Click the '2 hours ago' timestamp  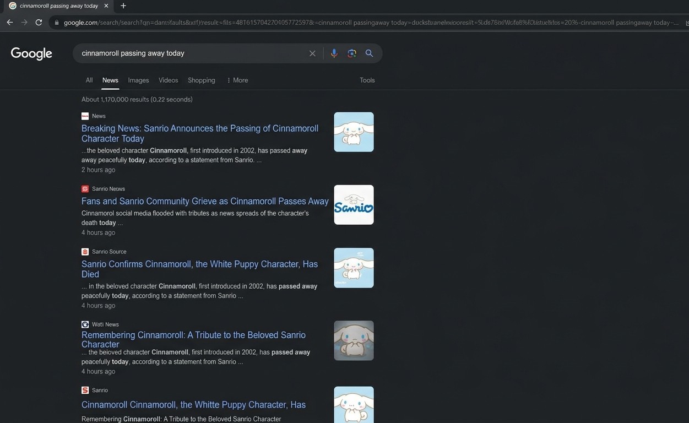[x=98, y=170]
